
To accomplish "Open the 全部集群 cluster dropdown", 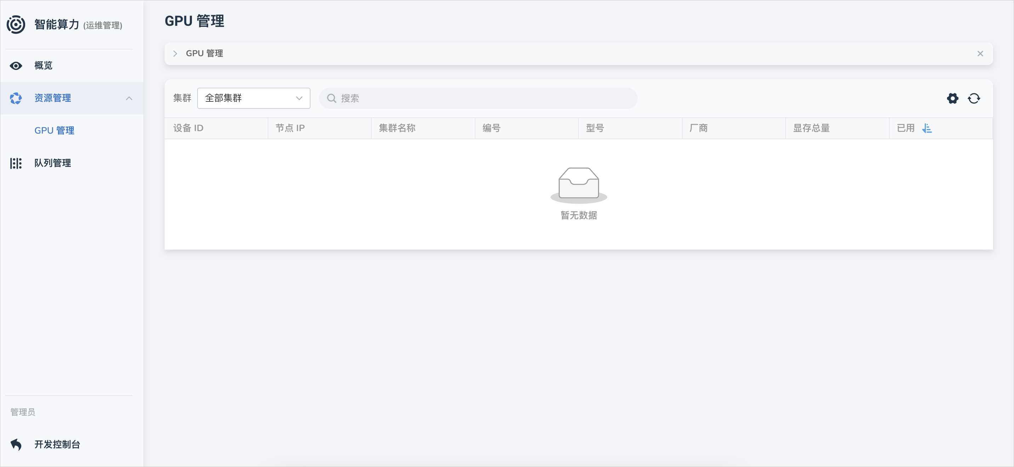I will tap(253, 98).
